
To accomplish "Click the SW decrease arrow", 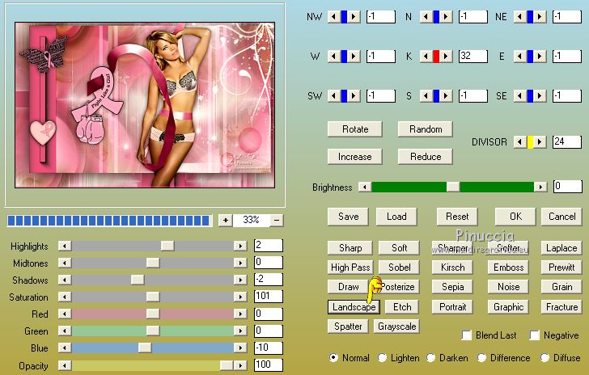I will [333, 96].
